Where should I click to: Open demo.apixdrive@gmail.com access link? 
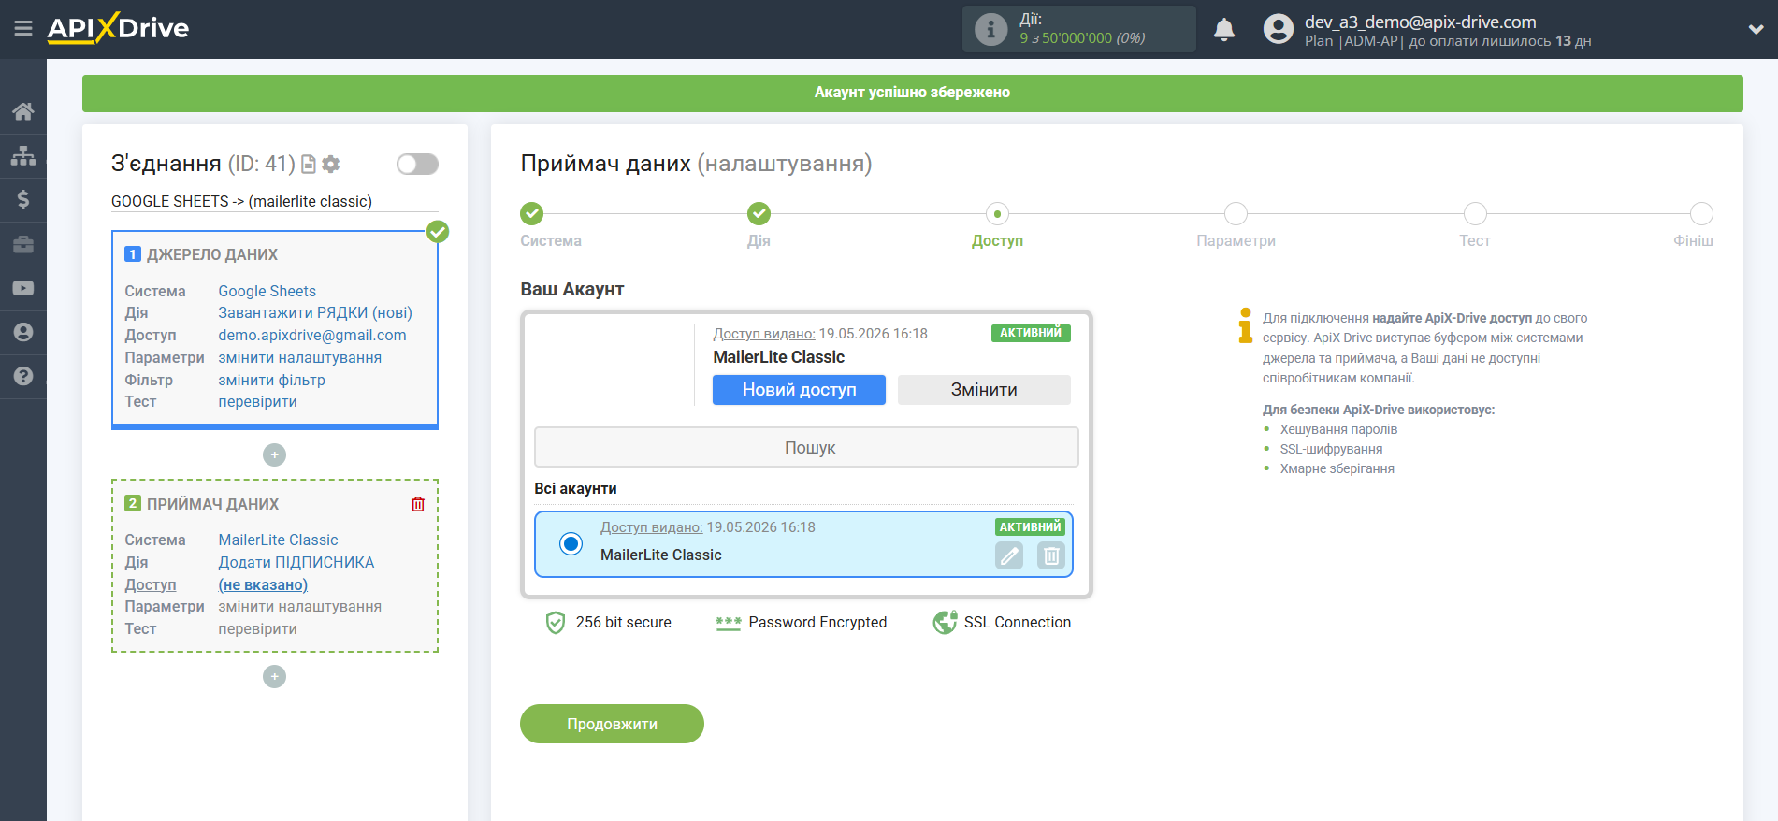312,335
